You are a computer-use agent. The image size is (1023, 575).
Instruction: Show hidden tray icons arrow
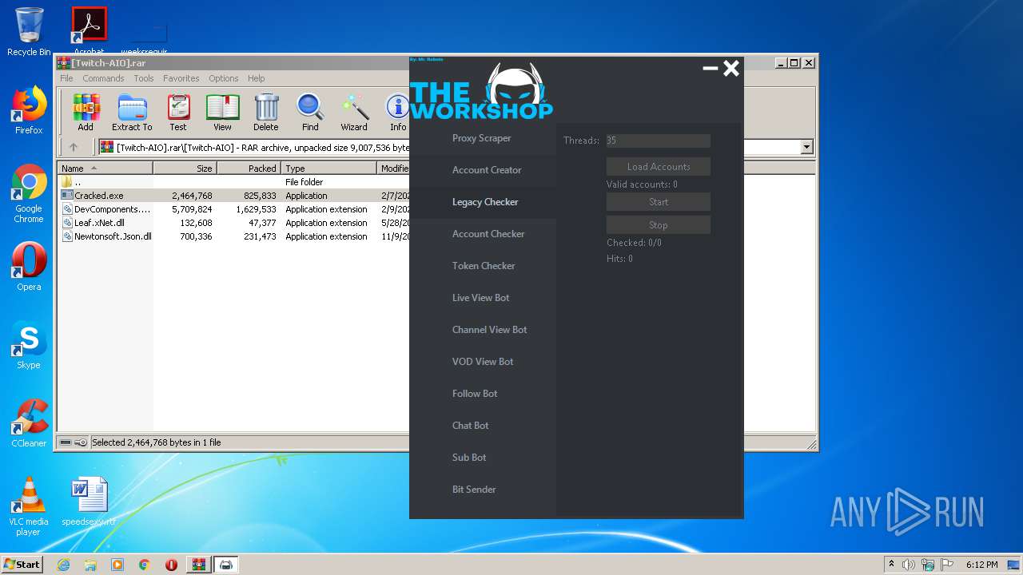pos(891,565)
